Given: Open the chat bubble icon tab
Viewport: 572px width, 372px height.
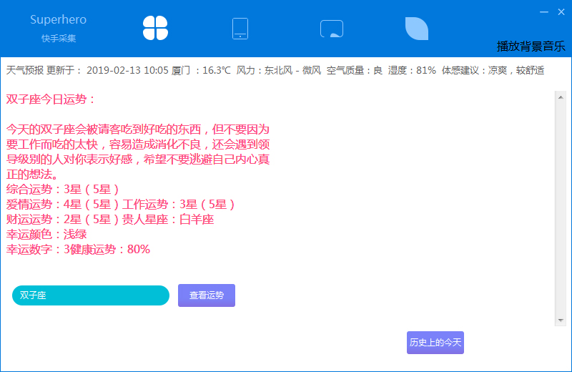Looking at the screenshot, I should (331, 29).
